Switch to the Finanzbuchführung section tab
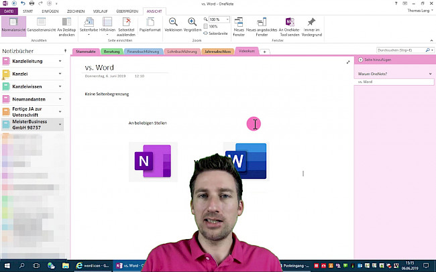Image resolution: width=436 pixels, height=272 pixels. [x=142, y=51]
